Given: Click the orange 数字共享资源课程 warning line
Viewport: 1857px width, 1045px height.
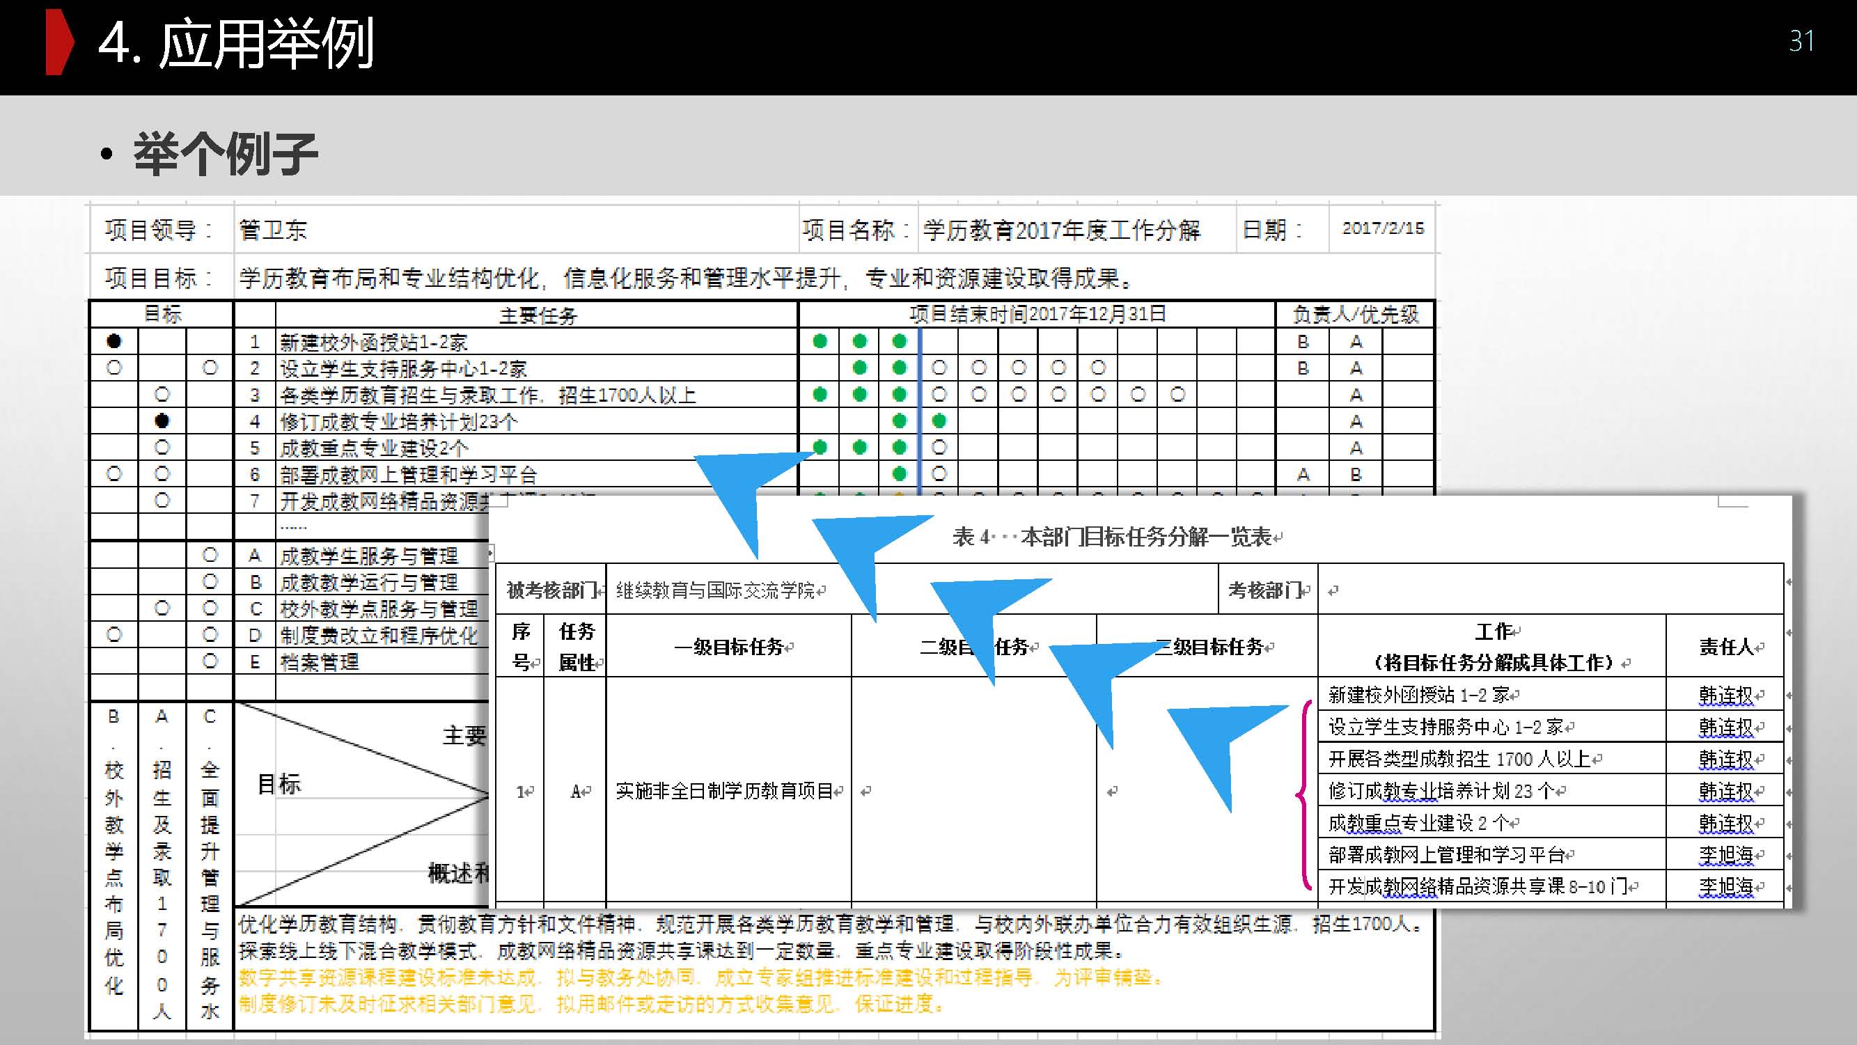Looking at the screenshot, I should pyautogui.click(x=699, y=977).
